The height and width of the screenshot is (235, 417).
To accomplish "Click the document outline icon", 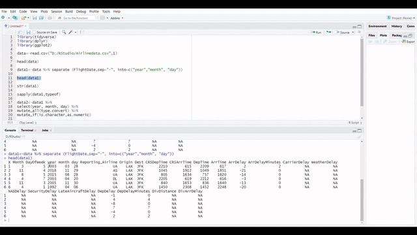I will (x=359, y=32).
